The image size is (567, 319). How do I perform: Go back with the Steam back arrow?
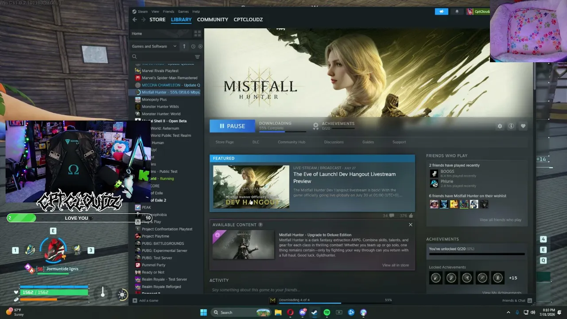coord(135,19)
